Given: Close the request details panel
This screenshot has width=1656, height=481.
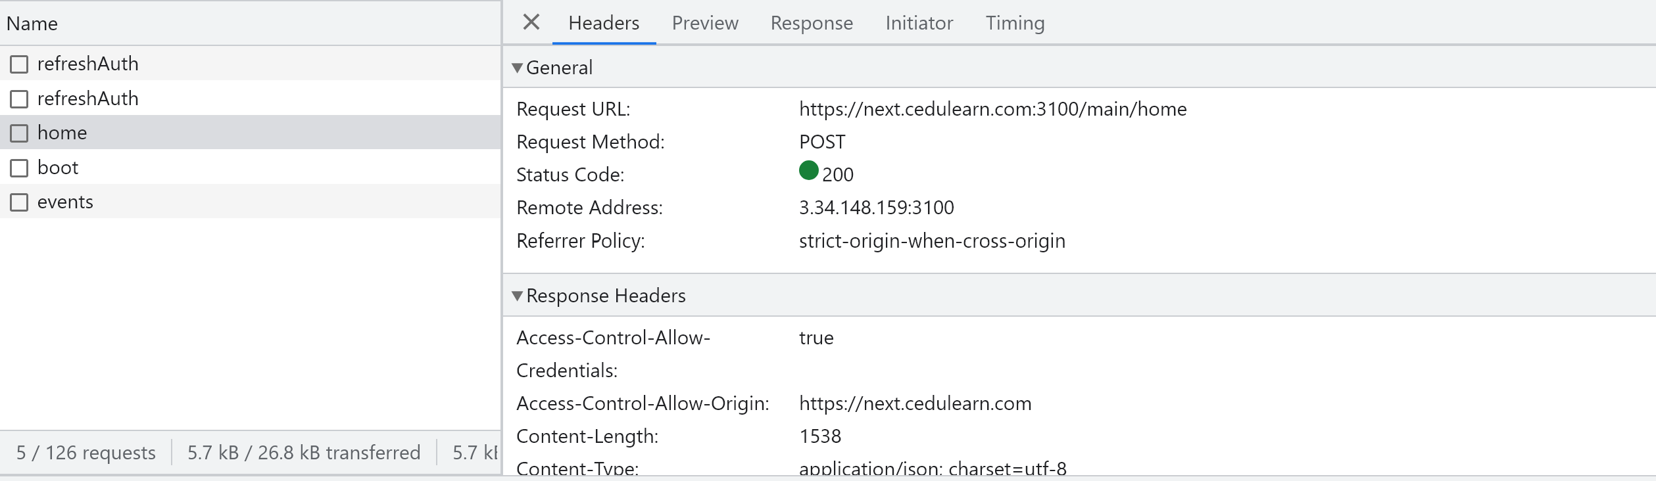Looking at the screenshot, I should click(x=531, y=22).
